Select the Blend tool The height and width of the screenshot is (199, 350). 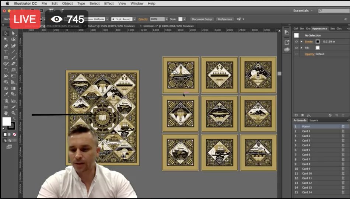tap(13, 94)
